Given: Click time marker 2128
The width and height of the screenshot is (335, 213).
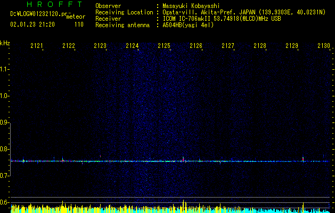Looking at the screenshot, I should [x=260, y=46].
